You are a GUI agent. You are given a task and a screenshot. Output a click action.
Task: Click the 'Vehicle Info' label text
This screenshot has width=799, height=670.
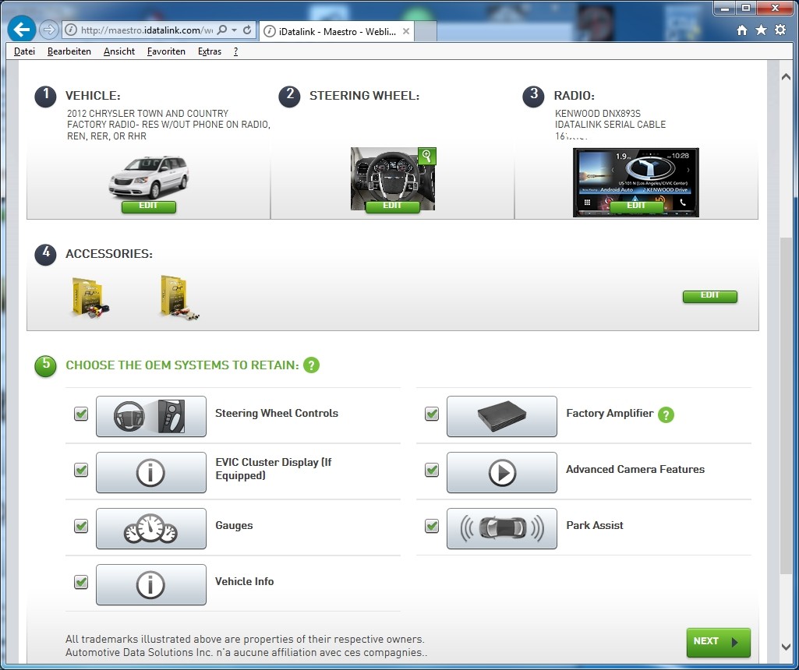245,581
